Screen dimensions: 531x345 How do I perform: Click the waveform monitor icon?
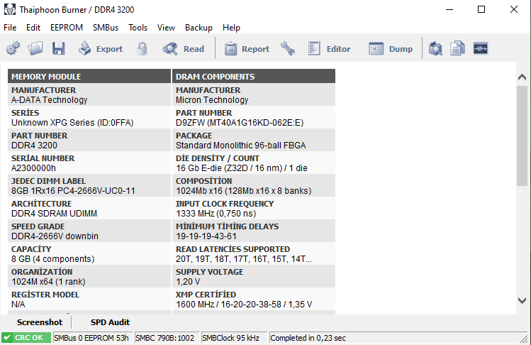[481, 49]
